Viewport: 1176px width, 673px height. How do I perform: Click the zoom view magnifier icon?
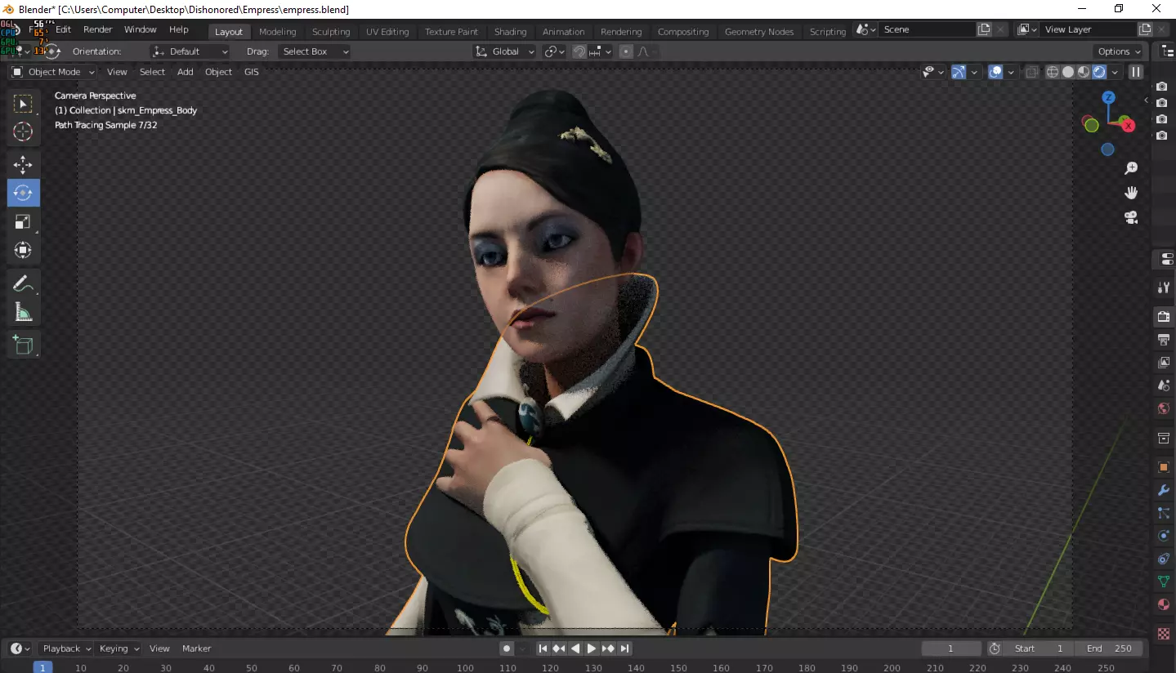1131,168
